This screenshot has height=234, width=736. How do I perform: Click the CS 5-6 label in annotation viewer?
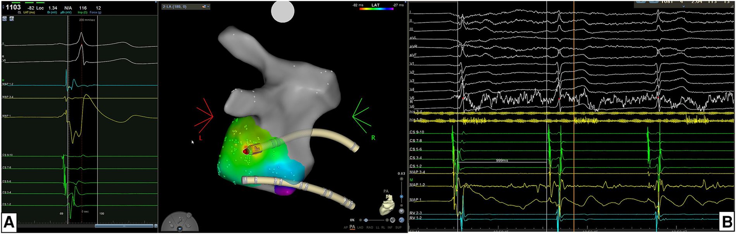click(x=7, y=181)
